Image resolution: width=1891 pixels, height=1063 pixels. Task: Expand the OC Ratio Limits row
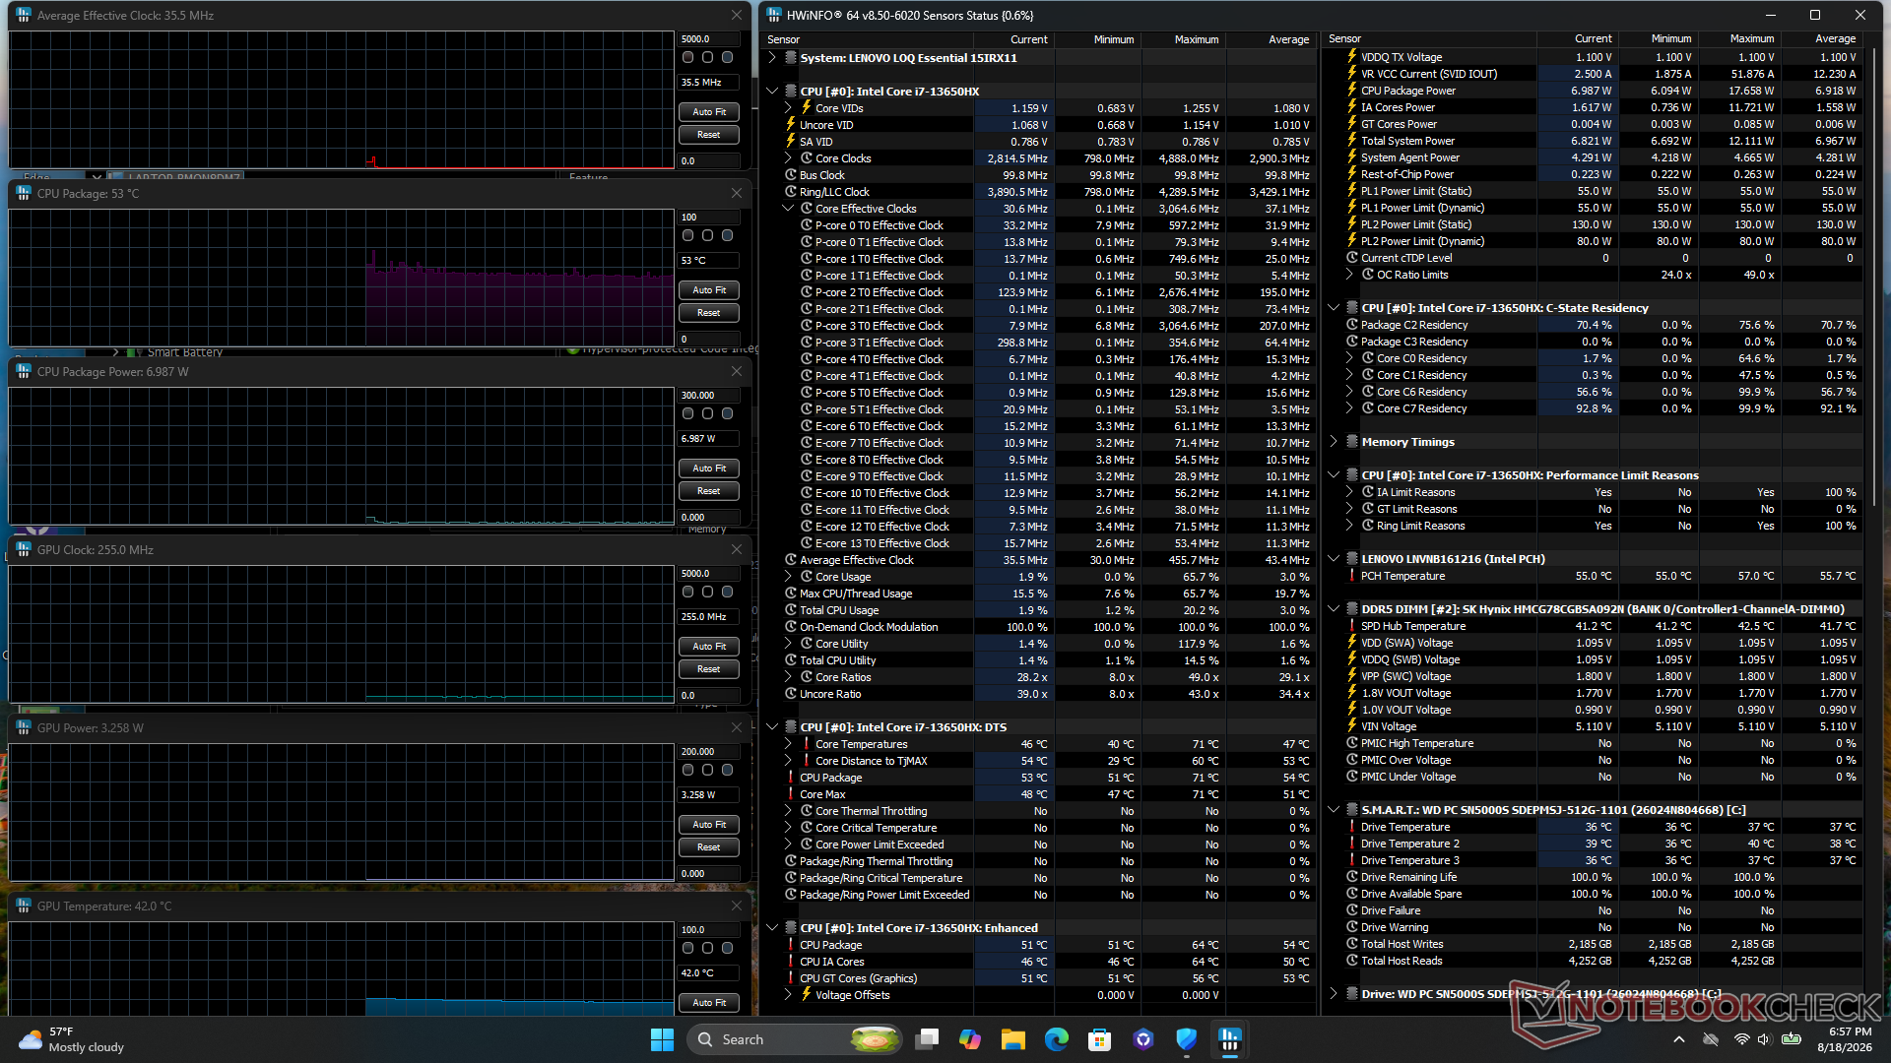tap(1349, 275)
